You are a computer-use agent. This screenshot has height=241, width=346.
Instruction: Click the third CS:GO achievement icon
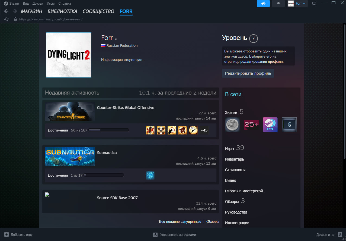[x=172, y=130]
